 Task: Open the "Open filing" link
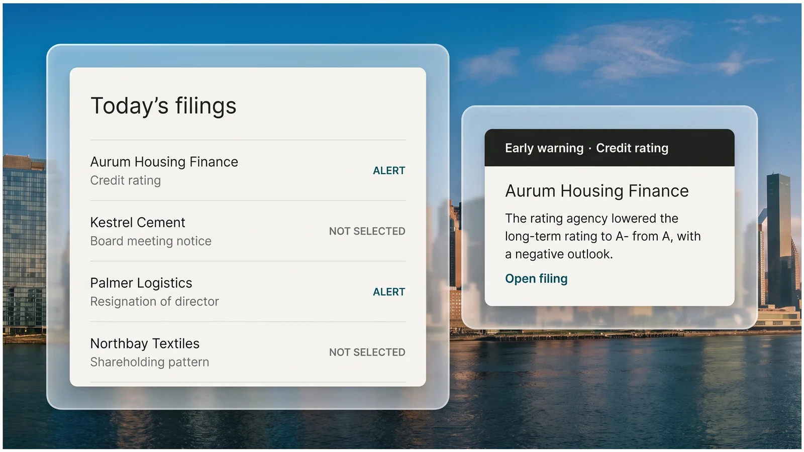[536, 279]
